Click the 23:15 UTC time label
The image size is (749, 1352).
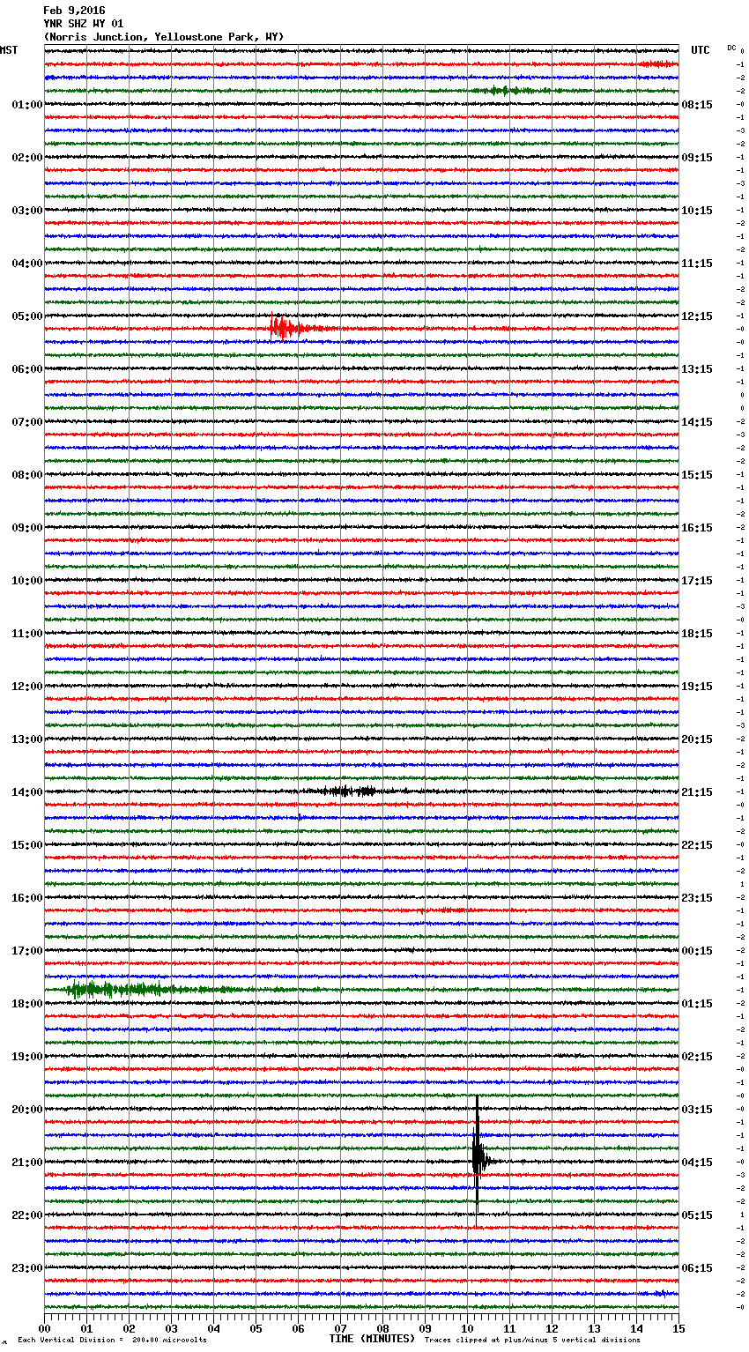click(697, 898)
